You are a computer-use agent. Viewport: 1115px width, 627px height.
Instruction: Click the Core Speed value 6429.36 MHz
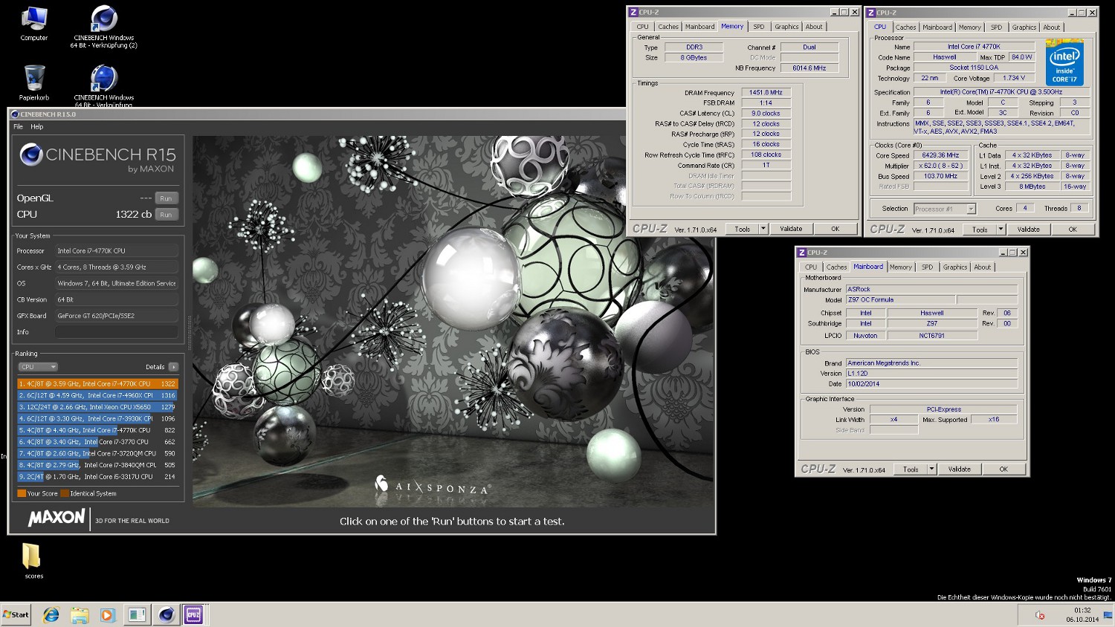click(x=941, y=155)
